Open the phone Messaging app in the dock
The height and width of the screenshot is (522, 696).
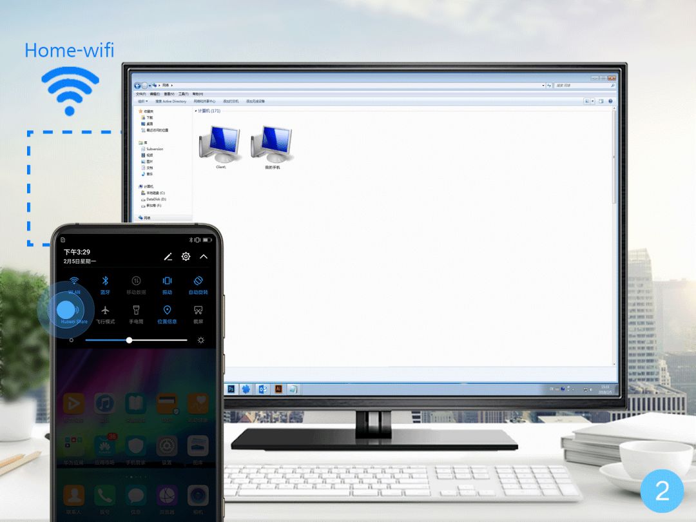tap(135, 496)
